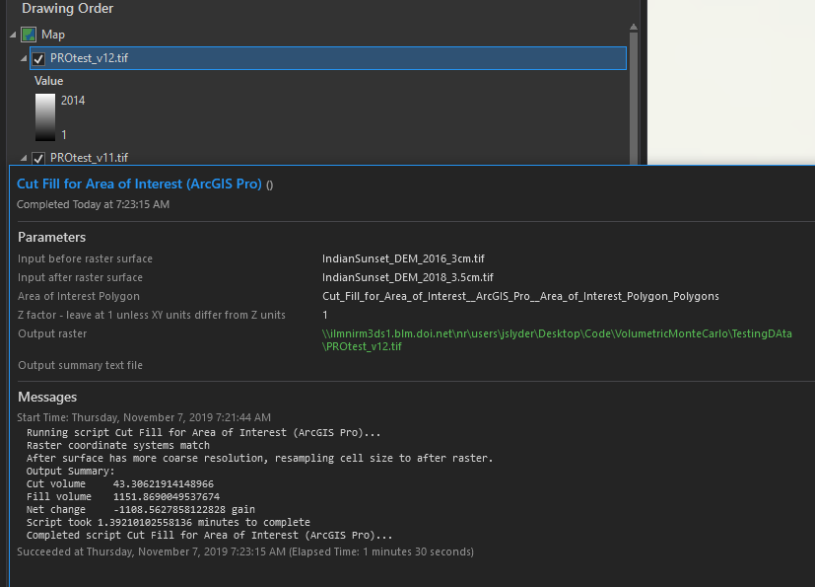Open the Cut Fill for Area of Interest title link
This screenshot has height=587, width=815.
(x=139, y=183)
